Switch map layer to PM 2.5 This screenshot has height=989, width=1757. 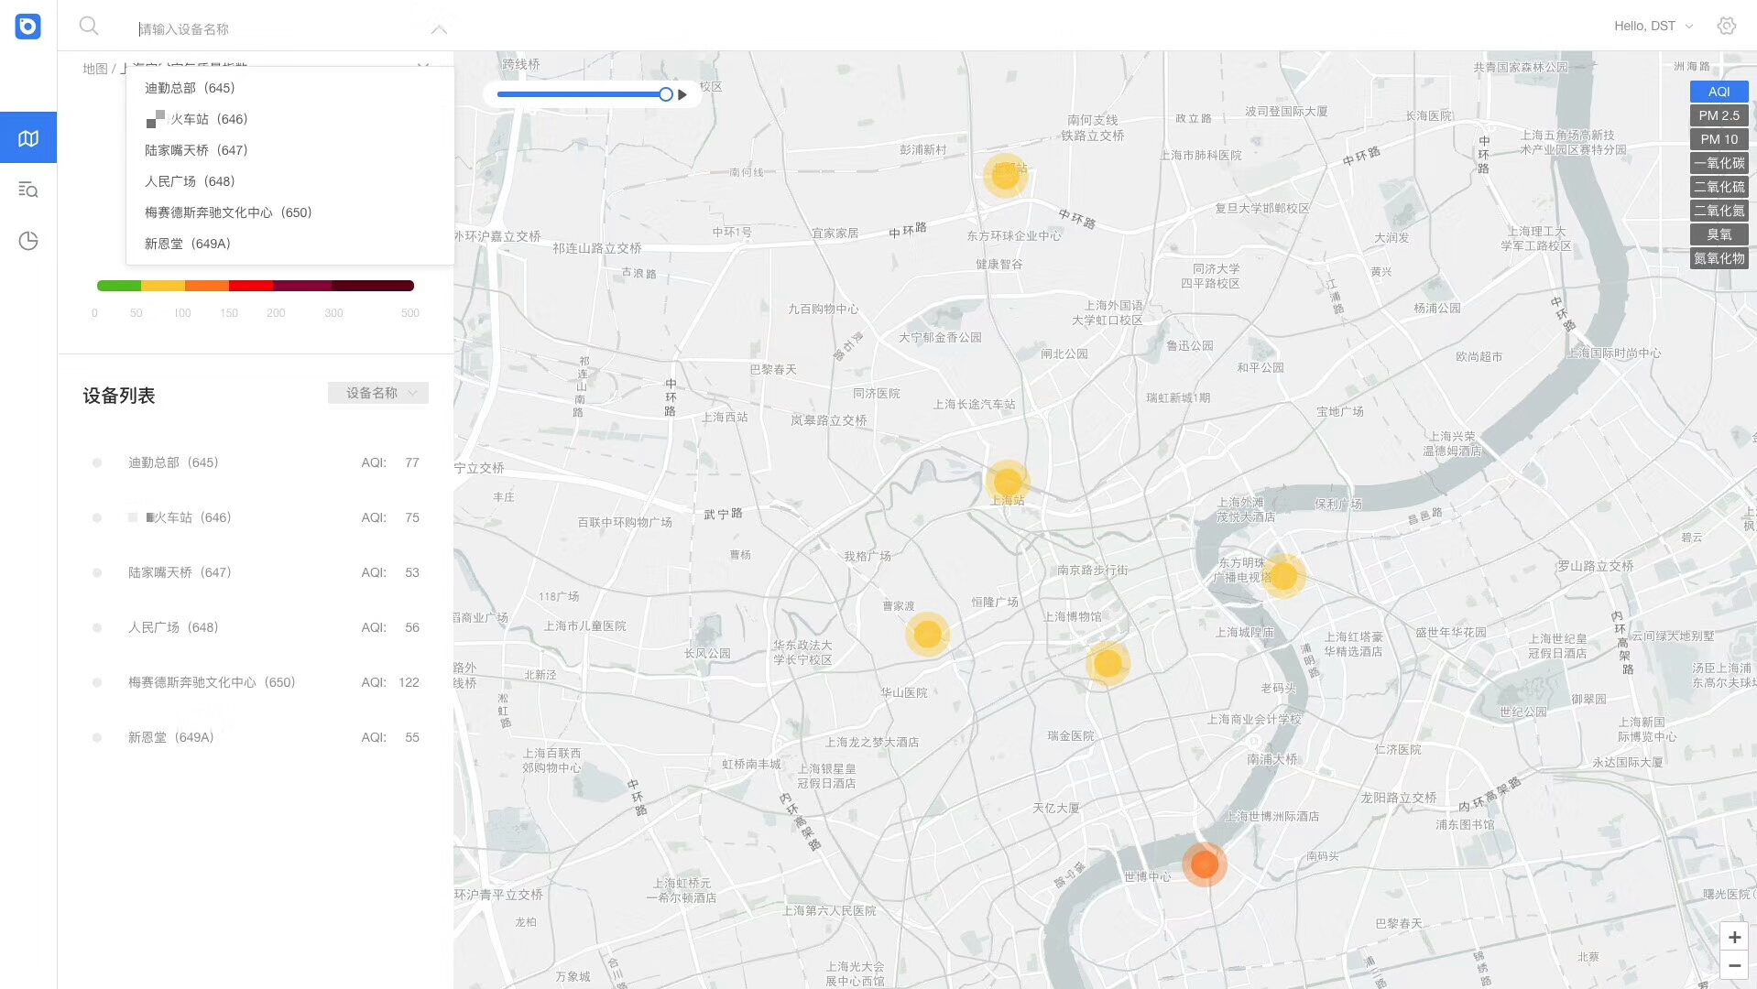coord(1719,115)
